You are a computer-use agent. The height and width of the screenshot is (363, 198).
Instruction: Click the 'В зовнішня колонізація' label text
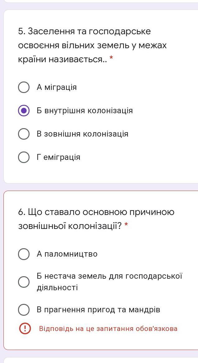pyautogui.click(x=82, y=134)
